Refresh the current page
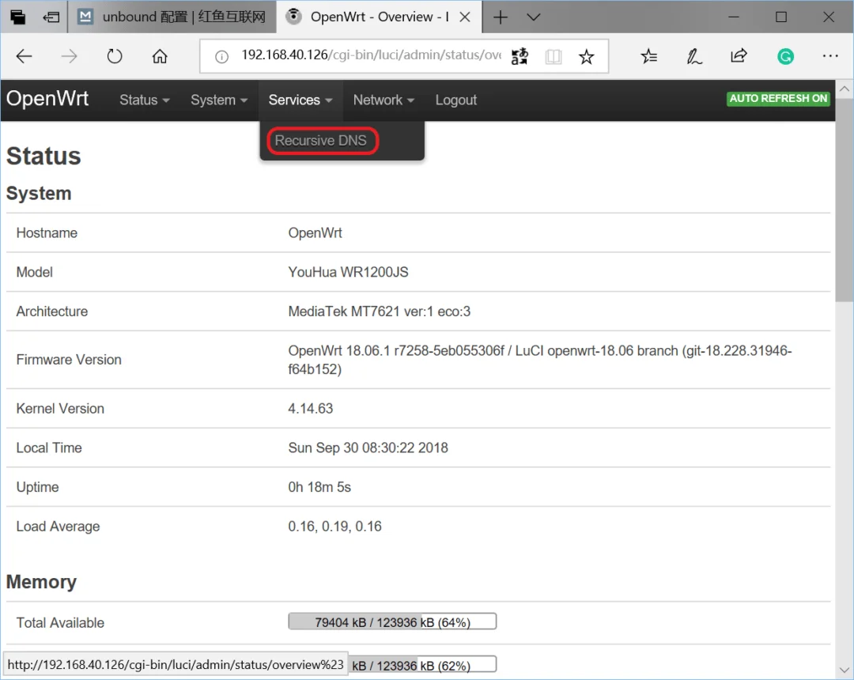Viewport: 854px width, 680px height. click(115, 56)
